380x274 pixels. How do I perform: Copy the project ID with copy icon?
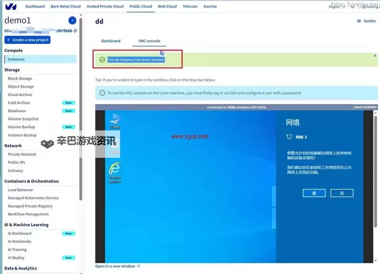[x=75, y=31]
